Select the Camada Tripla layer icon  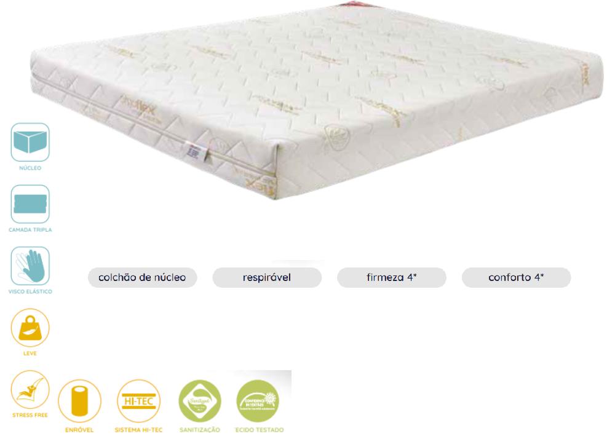point(30,204)
